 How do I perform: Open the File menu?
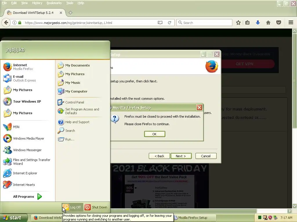pos(4,3)
